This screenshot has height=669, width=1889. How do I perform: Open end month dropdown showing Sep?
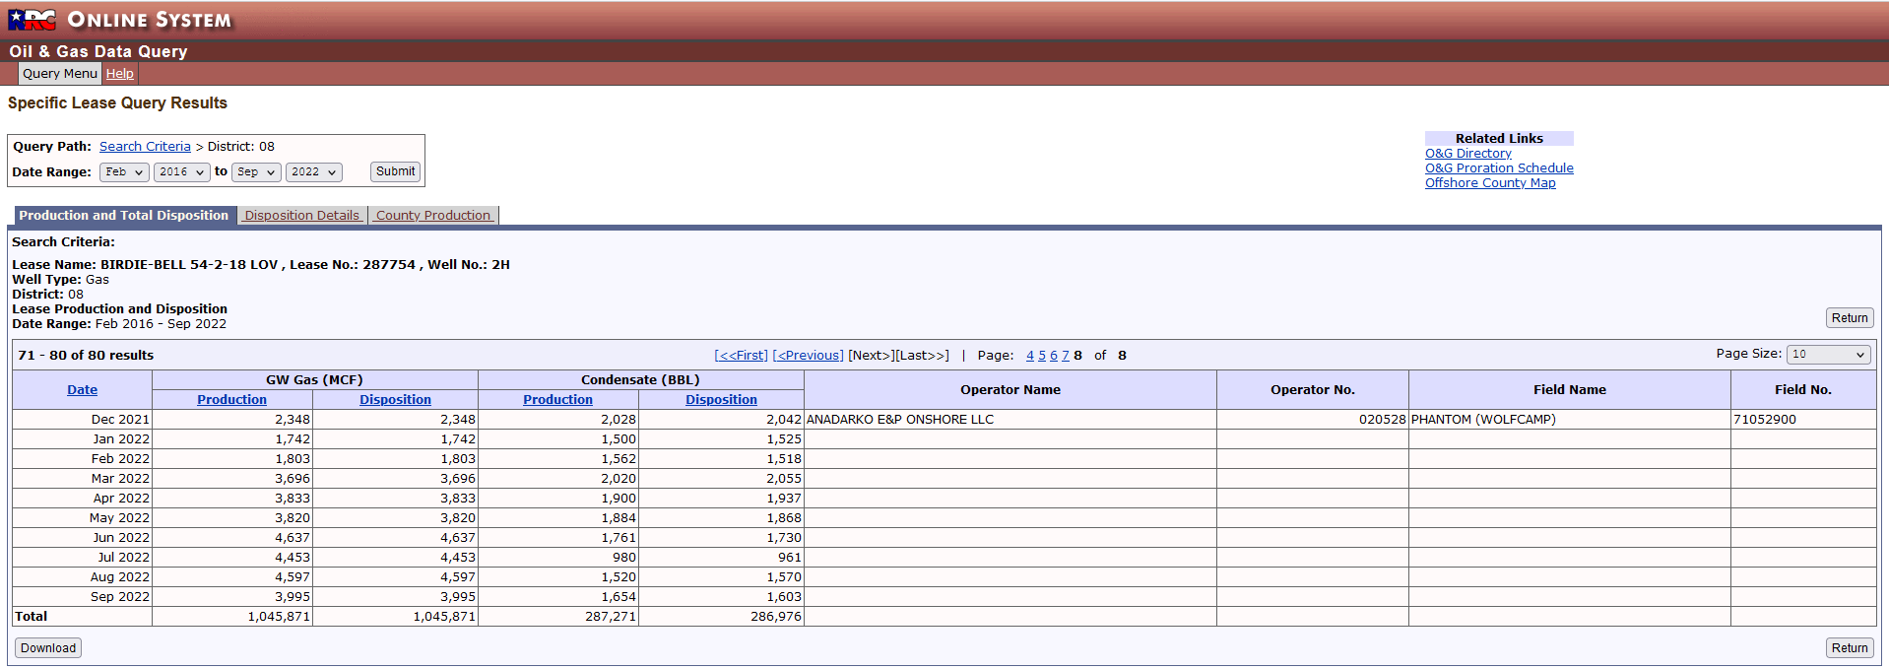pyautogui.click(x=256, y=172)
